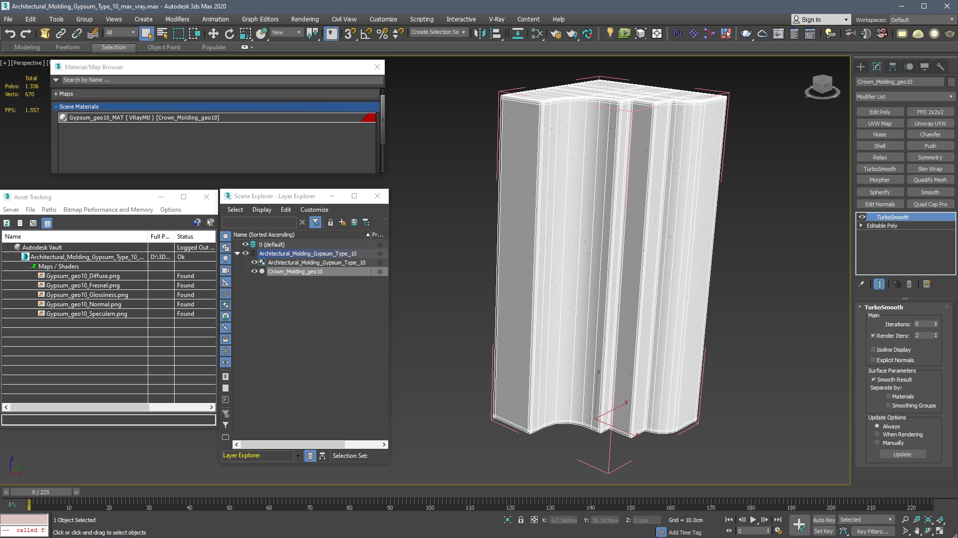Collapse the Scene Materials group

pos(56,107)
